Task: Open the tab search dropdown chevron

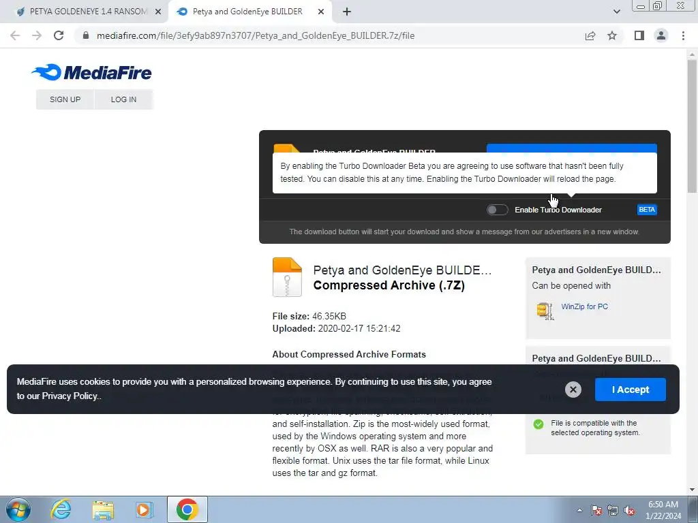Action: [x=616, y=12]
